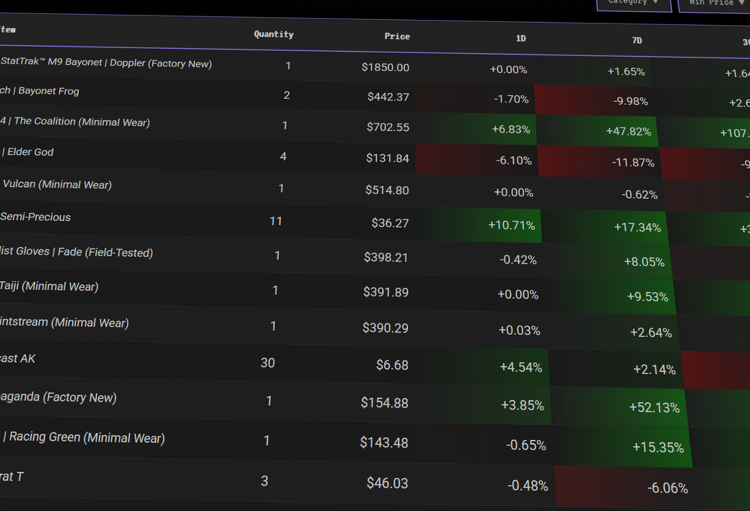This screenshot has height=511, width=750.
Task: Sort the table by Price column
Action: tap(397, 37)
